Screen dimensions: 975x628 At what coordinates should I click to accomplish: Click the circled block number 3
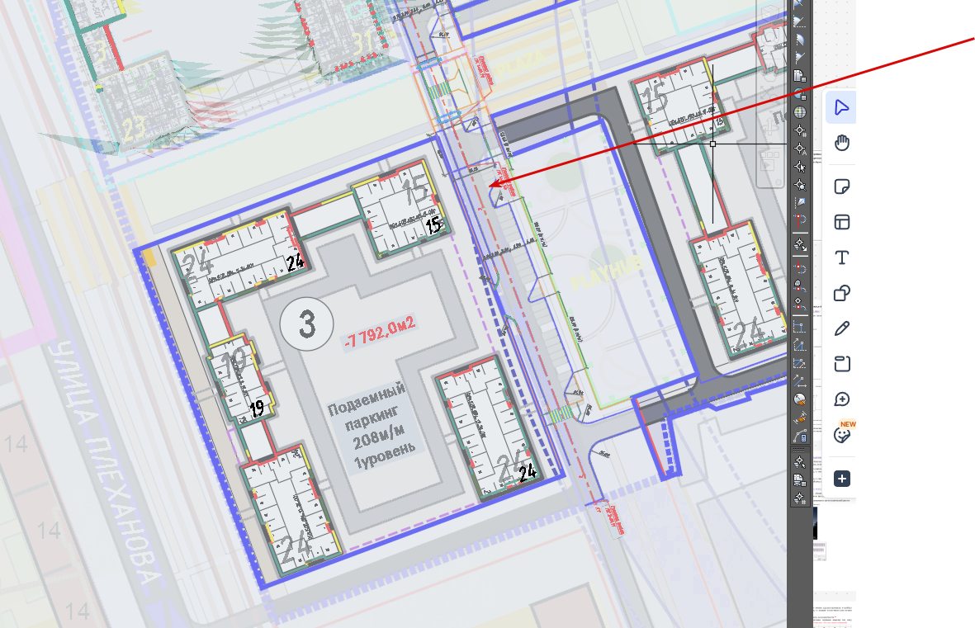(x=306, y=324)
